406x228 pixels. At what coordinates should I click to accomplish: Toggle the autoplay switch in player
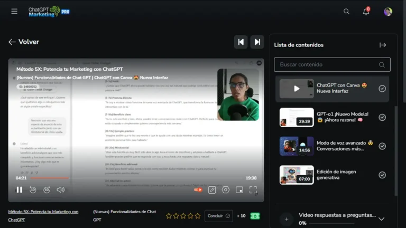198,190
